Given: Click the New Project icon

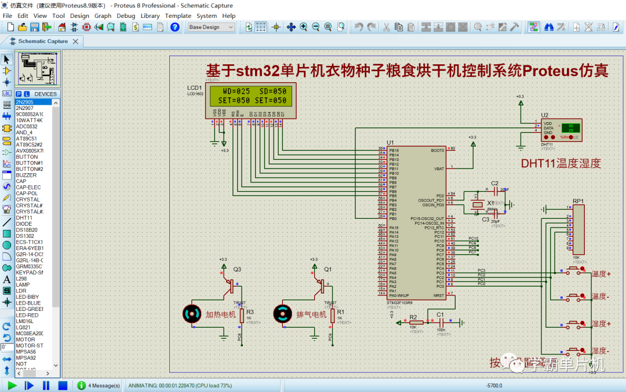Looking at the screenshot, I should 11,27.
